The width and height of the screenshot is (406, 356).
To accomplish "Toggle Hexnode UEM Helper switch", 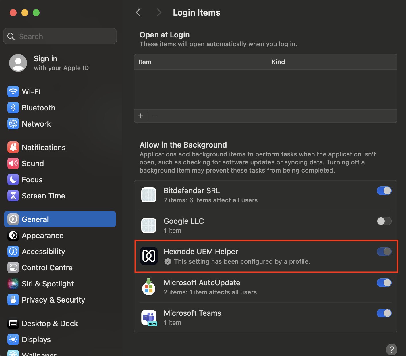I will click(384, 252).
